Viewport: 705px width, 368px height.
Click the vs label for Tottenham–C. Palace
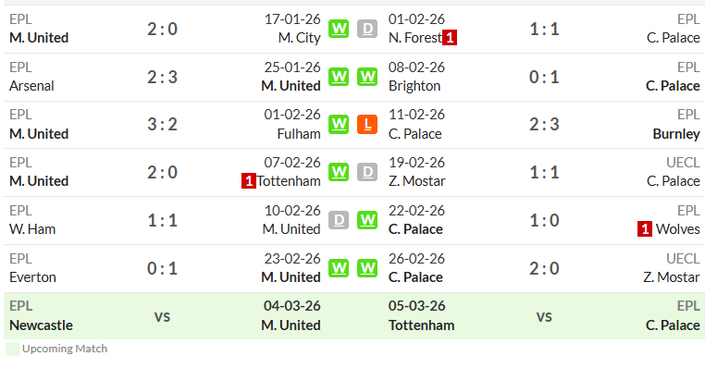[x=544, y=317]
